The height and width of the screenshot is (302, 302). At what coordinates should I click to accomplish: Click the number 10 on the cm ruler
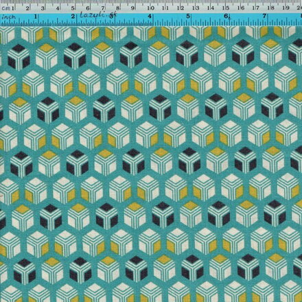coord(150,8)
